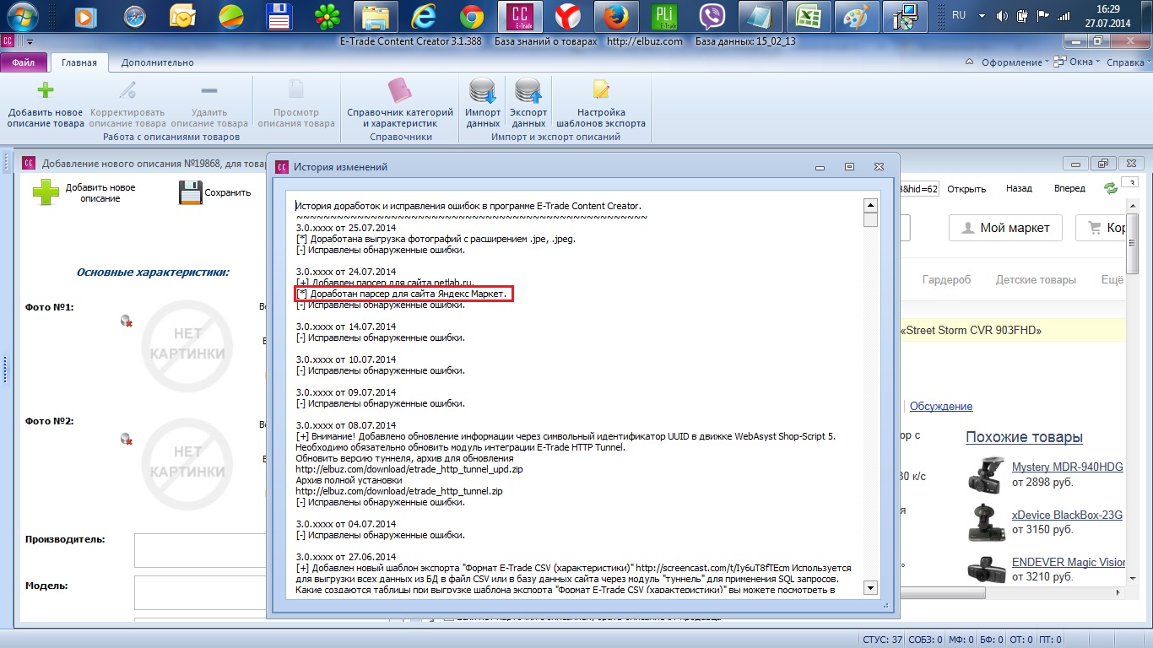Click scroll up arrow in История изменений
1153x648 pixels.
pos(870,206)
